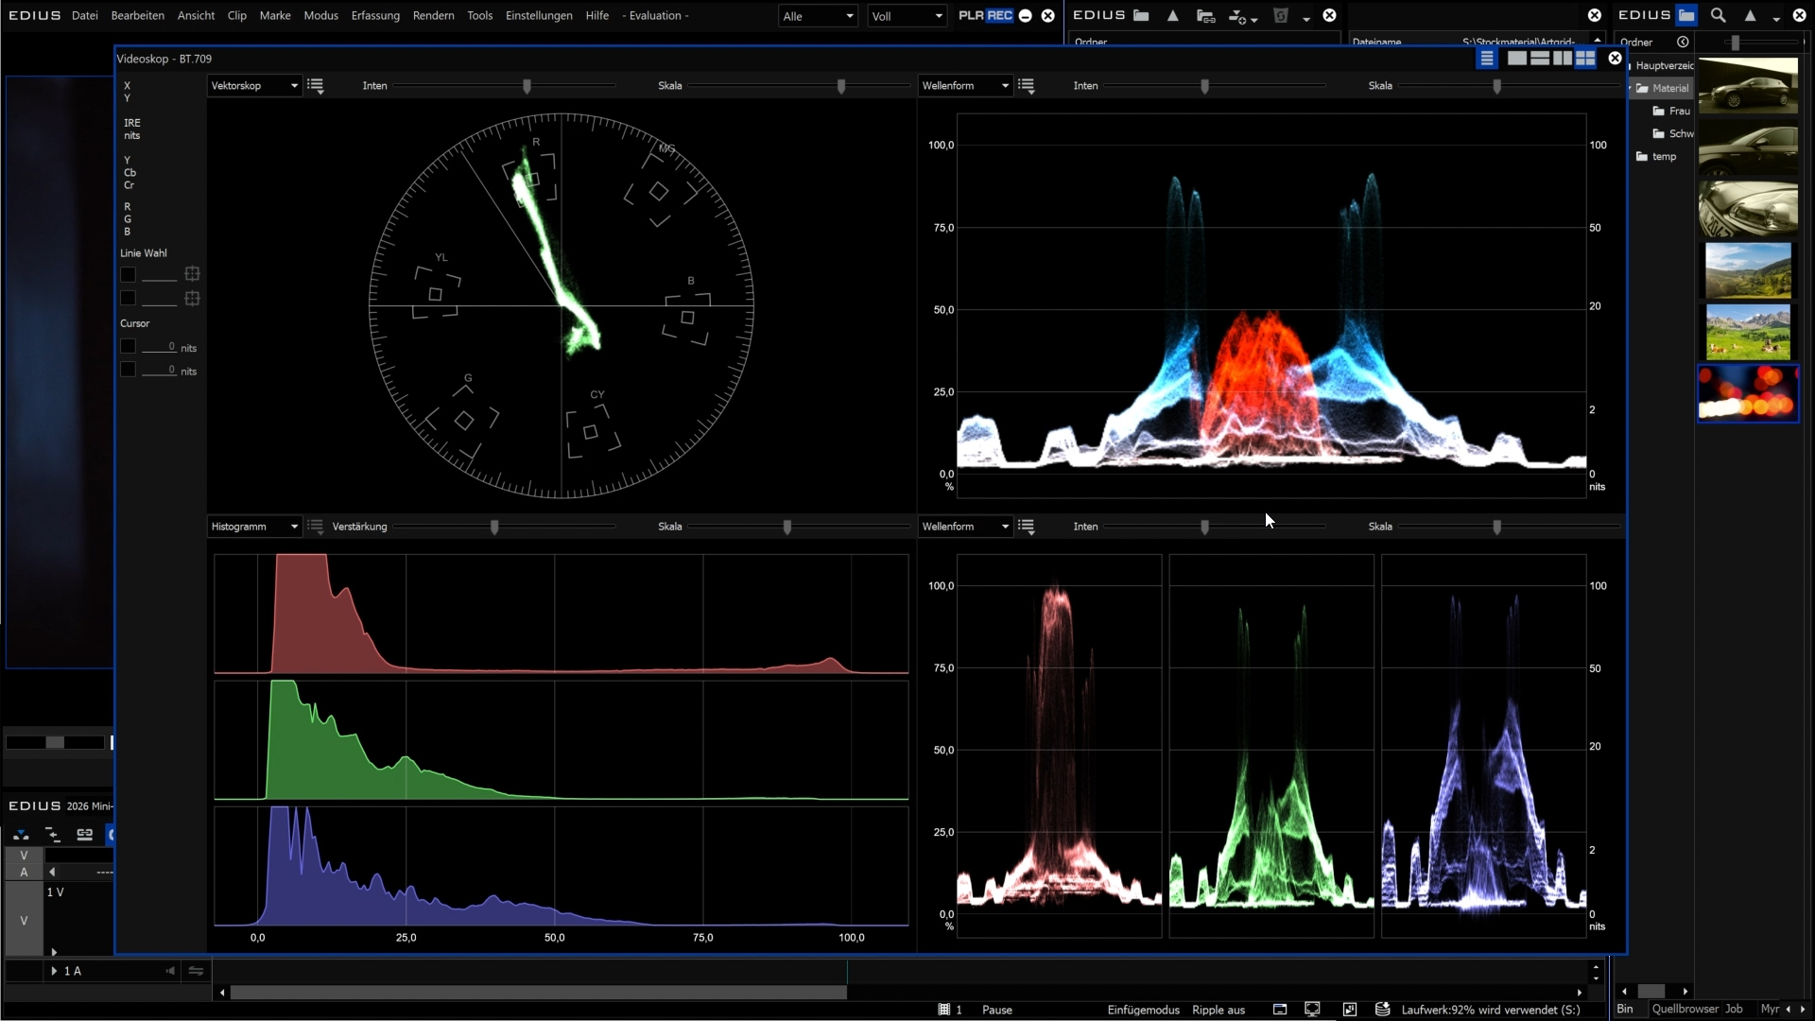Click the side-by-side scope layout icon

coord(1563,59)
